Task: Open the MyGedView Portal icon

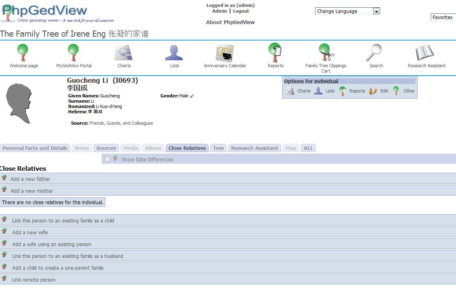Action: pyautogui.click(x=73, y=53)
